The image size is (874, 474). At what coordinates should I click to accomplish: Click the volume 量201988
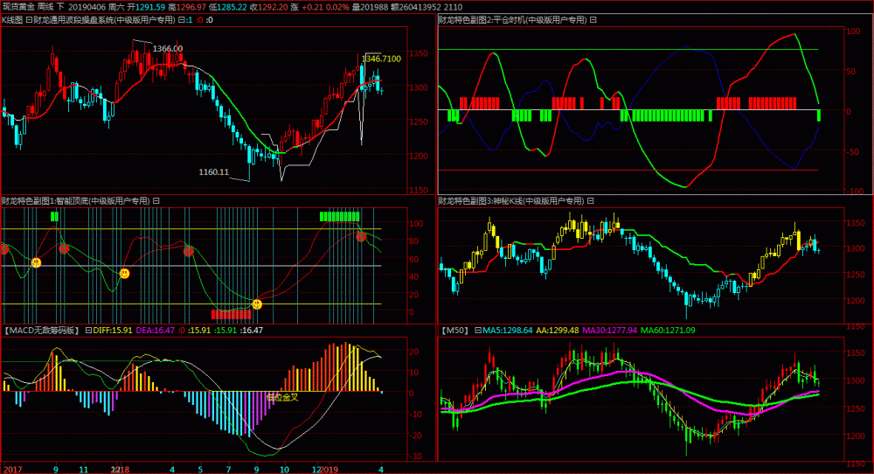click(371, 7)
